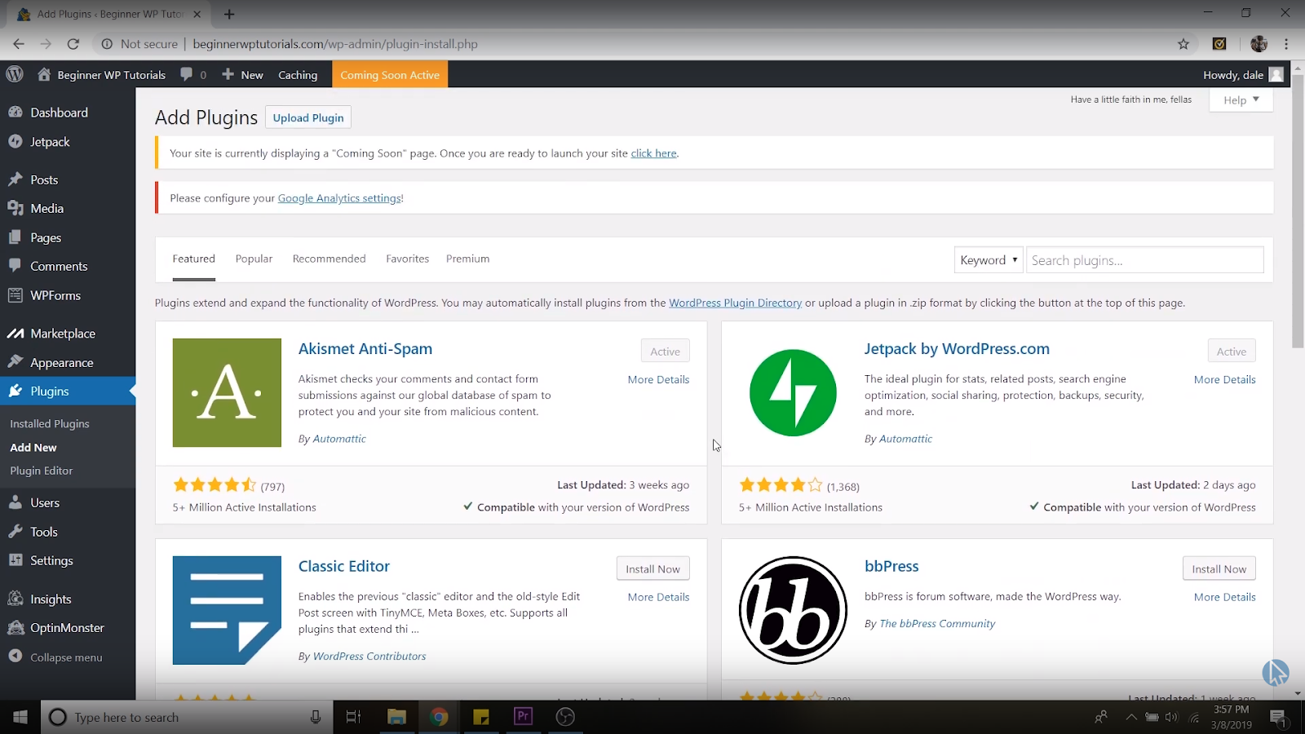Go back using the browser back arrow
The image size is (1305, 734).
(x=19, y=44)
